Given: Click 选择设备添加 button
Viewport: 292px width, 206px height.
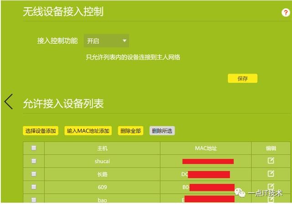Looking at the screenshot, I should (41, 131).
